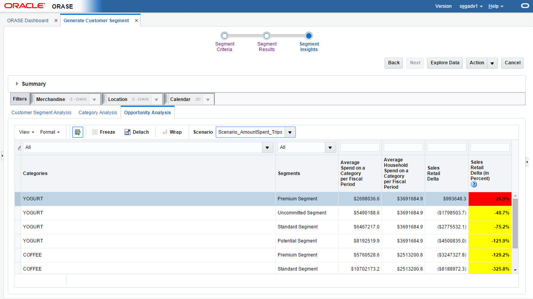Open the Calendar filter dropdown
533x299 pixels.
point(208,99)
